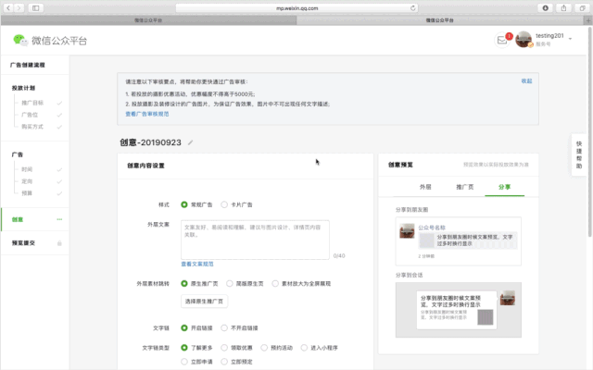This screenshot has height=370, width=593.
Task: Click the green ellipsis icon beside 创意
Action: click(59, 219)
